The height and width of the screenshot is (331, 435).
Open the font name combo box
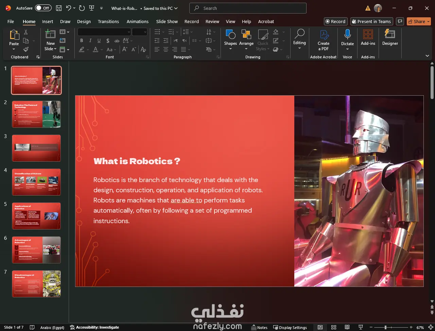point(104,32)
